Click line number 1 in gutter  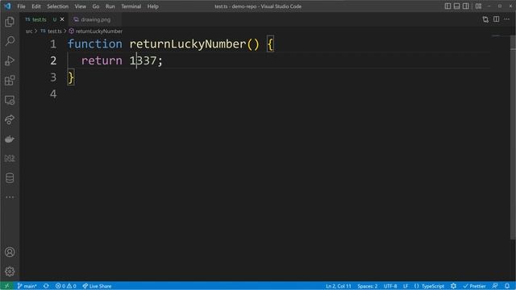53,43
